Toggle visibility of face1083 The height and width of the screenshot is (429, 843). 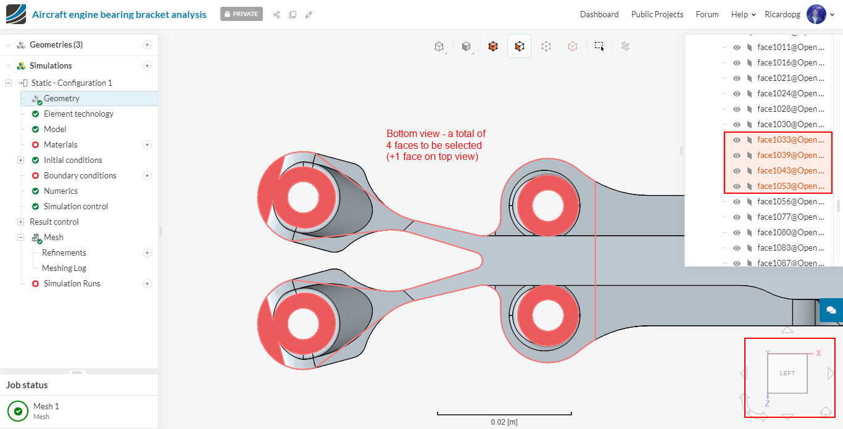[736, 248]
